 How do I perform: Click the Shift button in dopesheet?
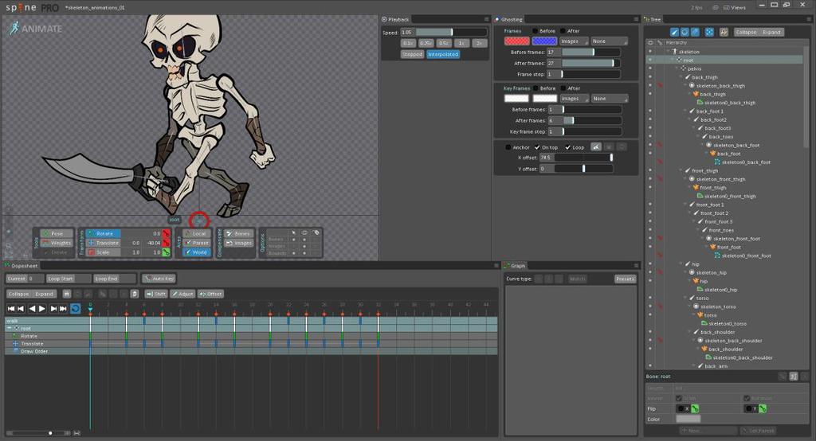156,294
